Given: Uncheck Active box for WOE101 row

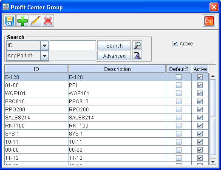Looking at the screenshot, I should [200, 93].
